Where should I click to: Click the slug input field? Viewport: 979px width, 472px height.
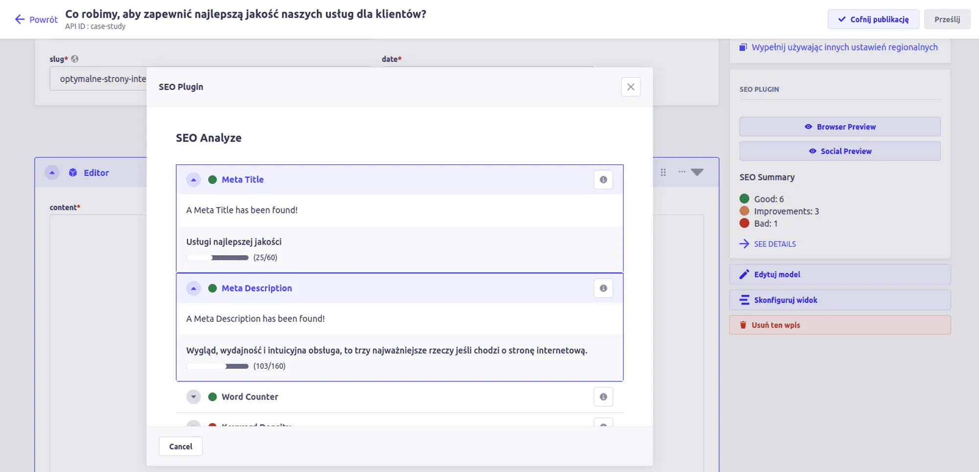(x=98, y=79)
